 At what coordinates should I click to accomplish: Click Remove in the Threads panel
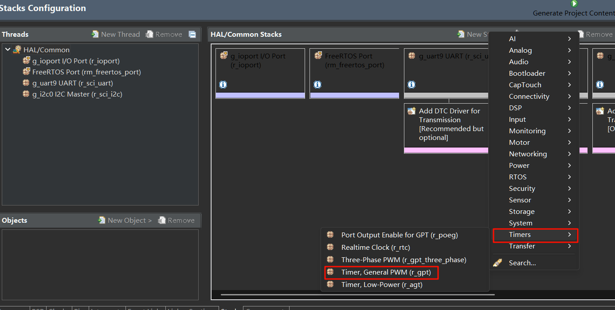pyautogui.click(x=164, y=34)
